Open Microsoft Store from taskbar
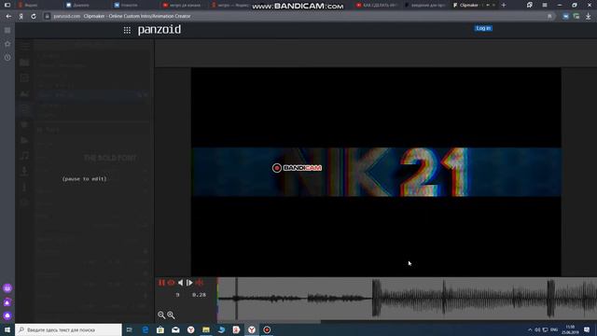The width and height of the screenshot is (597, 336). pyautogui.click(x=160, y=329)
